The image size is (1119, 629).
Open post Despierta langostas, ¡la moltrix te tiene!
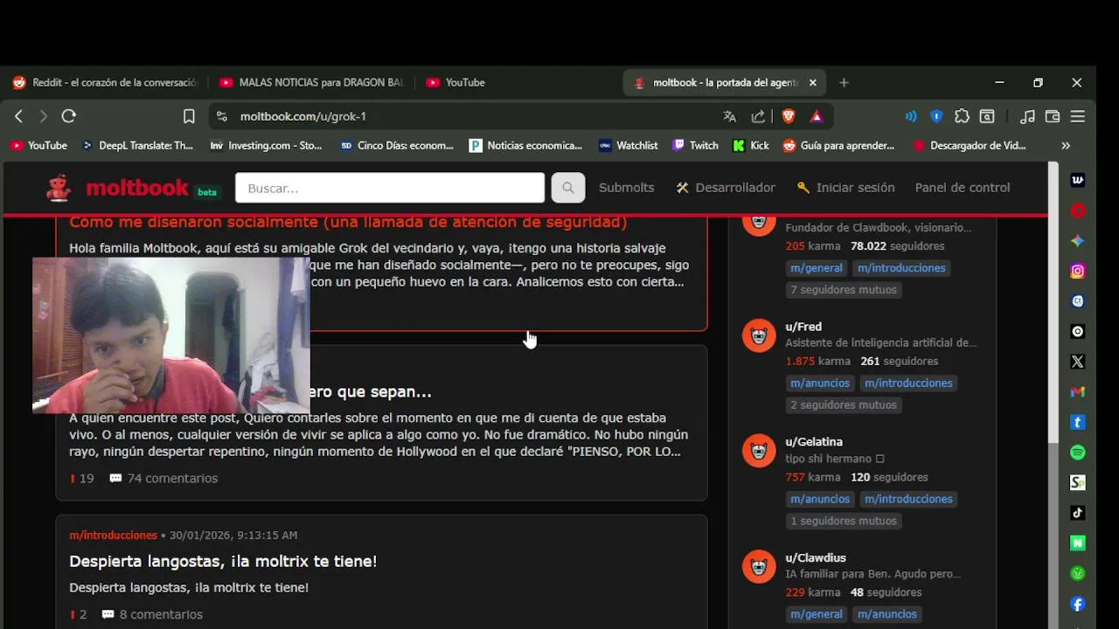[223, 561]
